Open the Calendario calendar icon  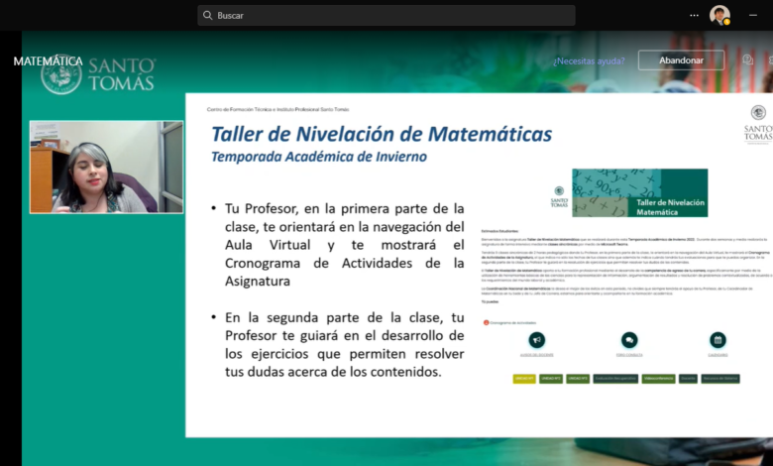[x=718, y=340]
